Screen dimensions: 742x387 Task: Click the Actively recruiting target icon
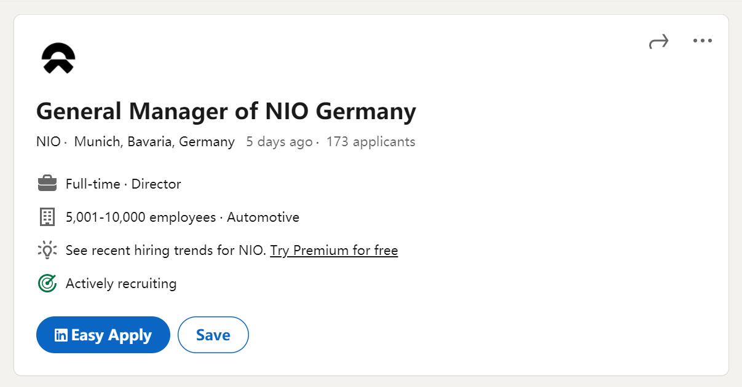click(46, 283)
